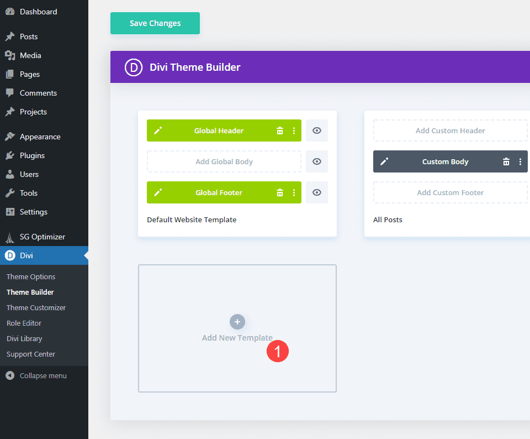Click the Divi Theme Builder logo circle

(134, 67)
